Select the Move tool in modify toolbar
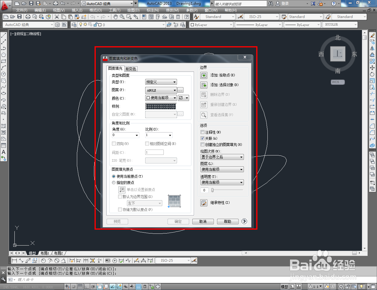Screen dimensions: 377x290 click(x=372, y=68)
